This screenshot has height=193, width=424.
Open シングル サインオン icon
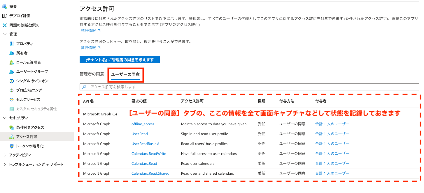point(12,81)
